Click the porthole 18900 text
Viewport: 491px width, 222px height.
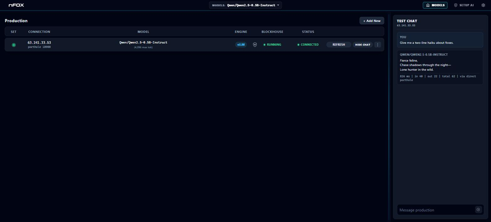click(x=39, y=47)
